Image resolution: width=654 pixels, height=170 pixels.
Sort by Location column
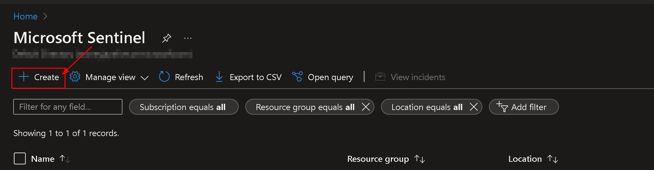[525, 159]
